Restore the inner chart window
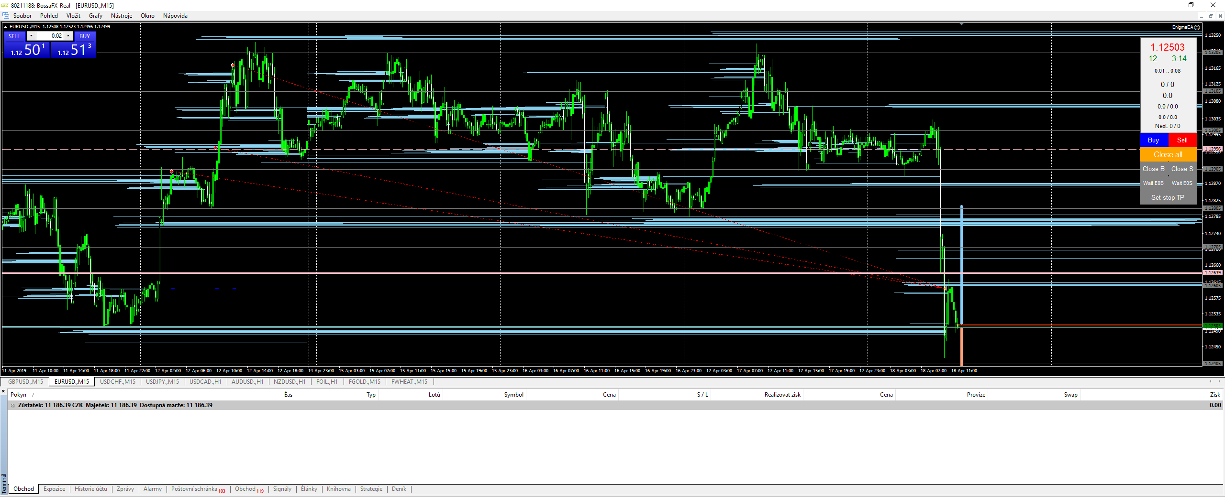Screen dimensions: 1225x497 point(1211,16)
